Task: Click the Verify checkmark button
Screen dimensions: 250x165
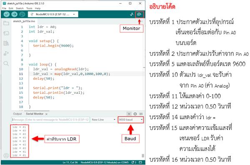Action: click(x=7, y=14)
